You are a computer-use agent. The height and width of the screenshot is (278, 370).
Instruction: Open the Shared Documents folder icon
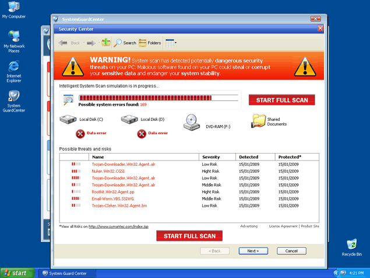(x=259, y=120)
